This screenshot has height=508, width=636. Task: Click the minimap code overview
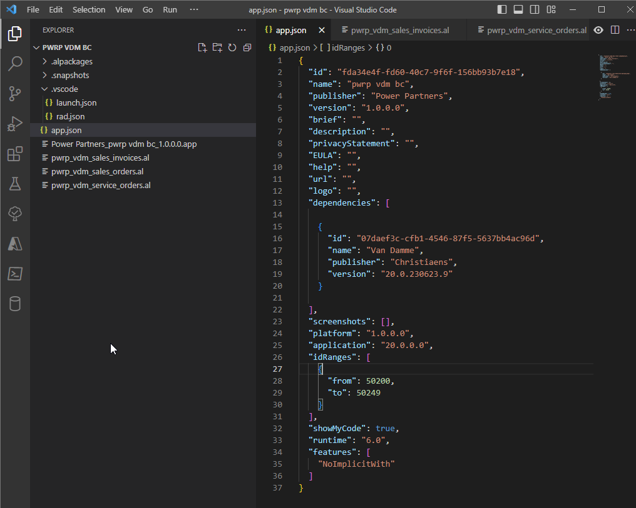pyautogui.click(x=615, y=77)
